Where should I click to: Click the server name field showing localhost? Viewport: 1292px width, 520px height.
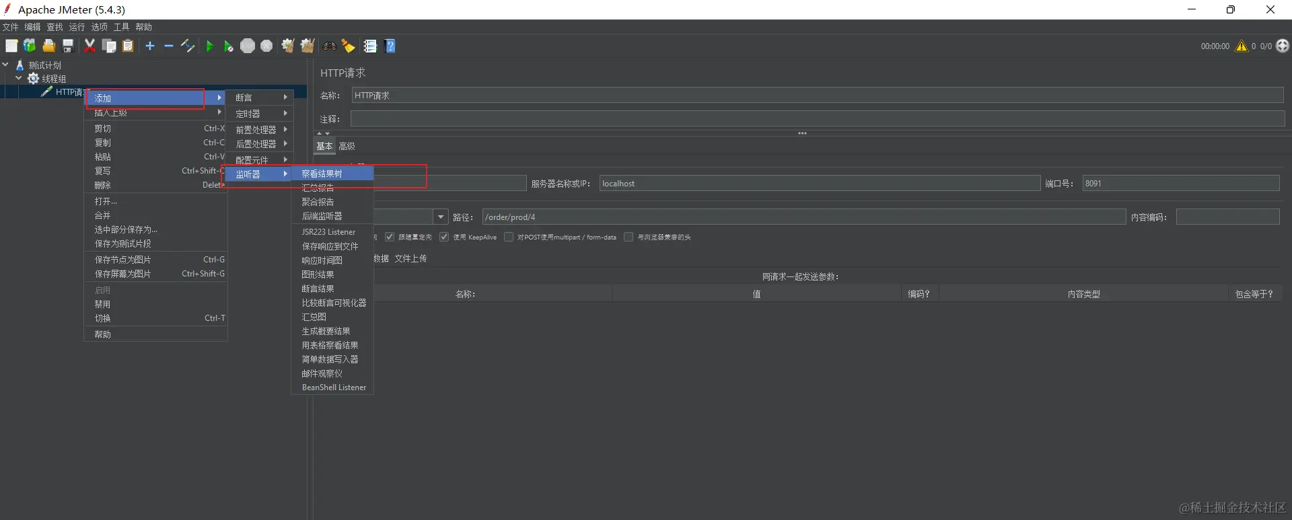pos(820,183)
